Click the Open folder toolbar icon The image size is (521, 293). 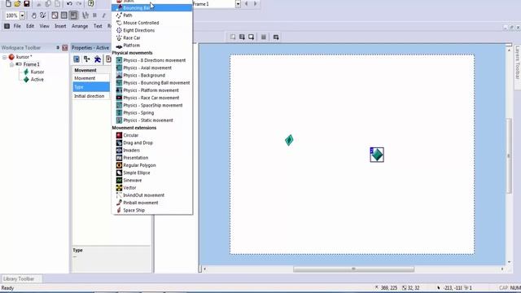[x=17, y=3]
